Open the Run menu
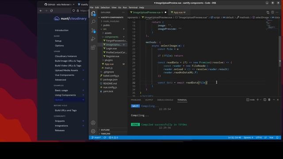 click(x=125, y=8)
